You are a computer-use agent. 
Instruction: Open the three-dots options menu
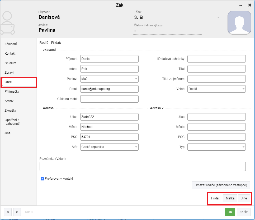pyautogui.click(x=240, y=6)
